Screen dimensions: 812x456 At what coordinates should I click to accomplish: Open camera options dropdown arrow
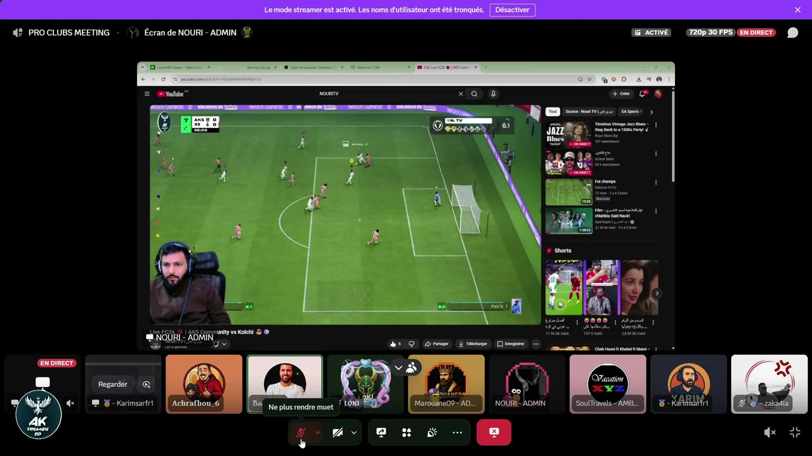coord(354,433)
